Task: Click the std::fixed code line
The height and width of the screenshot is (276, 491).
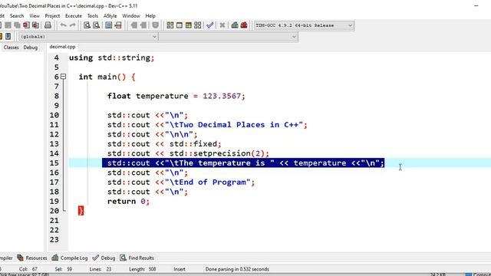Action: point(164,143)
